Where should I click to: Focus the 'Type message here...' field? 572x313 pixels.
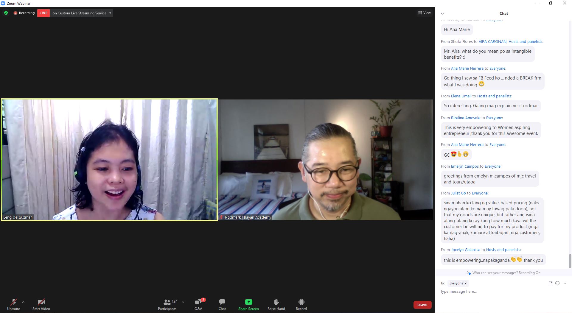tap(503, 292)
